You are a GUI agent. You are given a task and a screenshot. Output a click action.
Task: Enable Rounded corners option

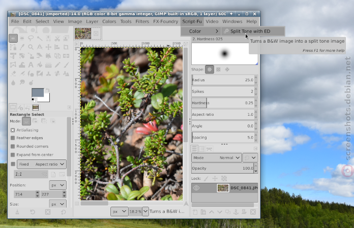pyautogui.click(x=13, y=146)
